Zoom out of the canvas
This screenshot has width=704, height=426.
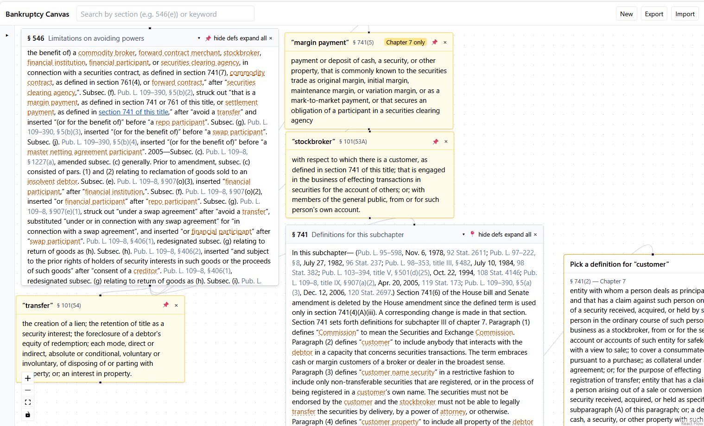[x=28, y=390]
